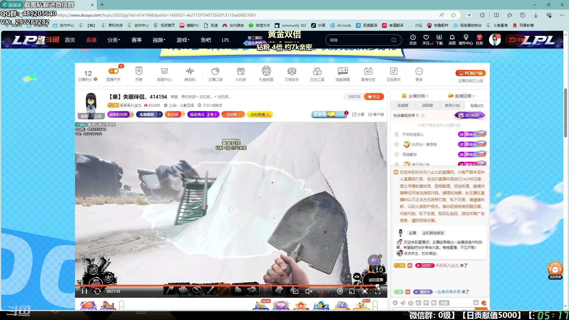Click 成为钻粉 become diamond fan button
The height and width of the screenshot is (320, 569).
pos(470,115)
